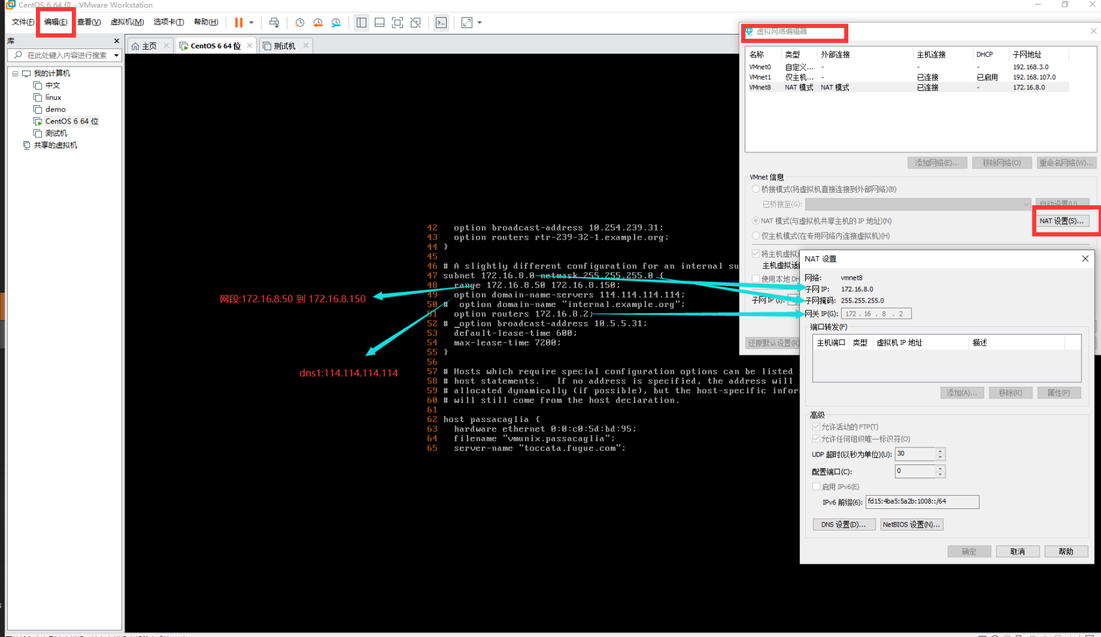Enter Unity mode using the crossed-frame icon
This screenshot has height=637, width=1101.
pos(415,22)
